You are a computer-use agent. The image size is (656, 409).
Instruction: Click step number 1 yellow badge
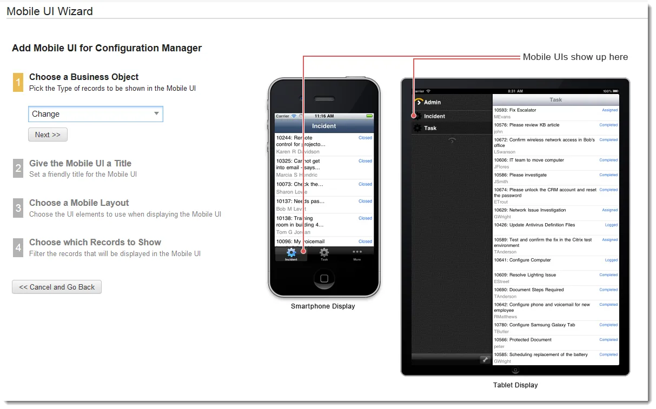tap(18, 82)
